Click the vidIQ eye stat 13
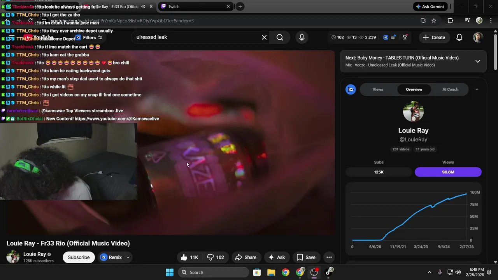 pyautogui.click(x=352, y=37)
